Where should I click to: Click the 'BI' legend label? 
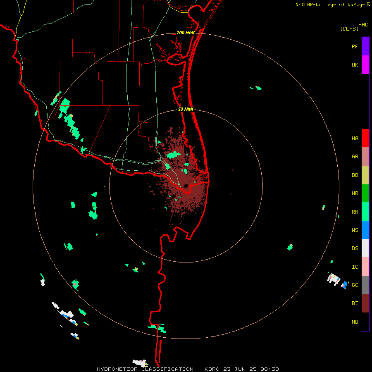coord(355,303)
